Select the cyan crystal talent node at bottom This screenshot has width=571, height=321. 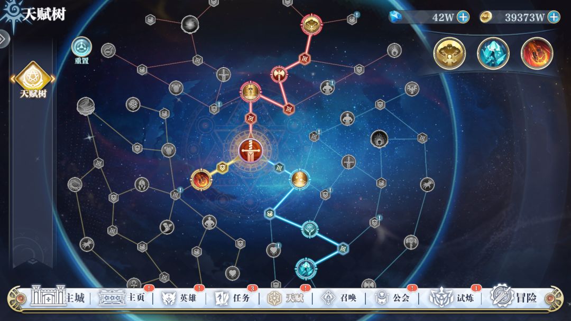pyautogui.click(x=306, y=269)
